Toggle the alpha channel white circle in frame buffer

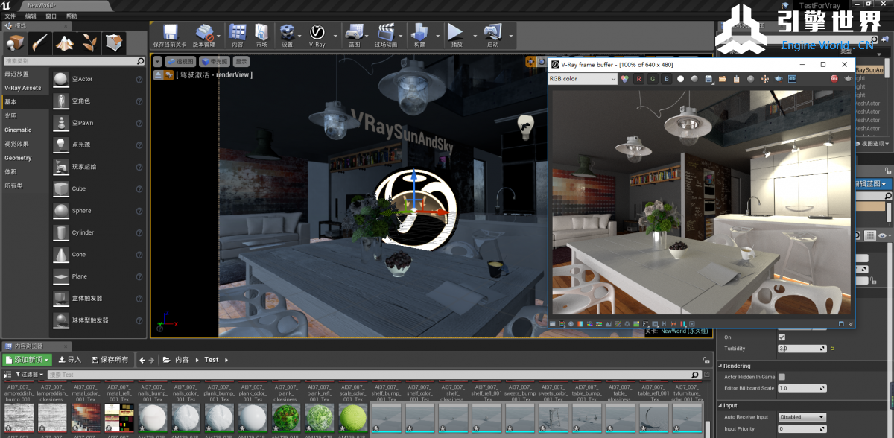tap(680, 79)
